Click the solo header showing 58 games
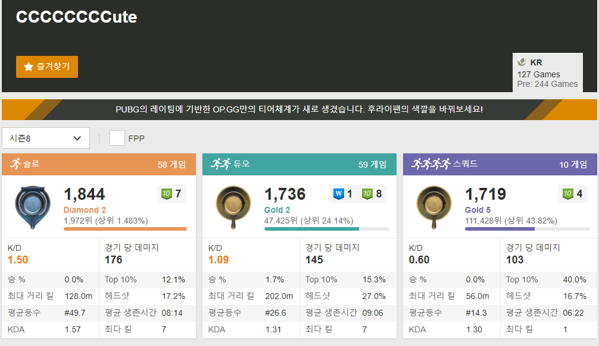 [x=99, y=165]
